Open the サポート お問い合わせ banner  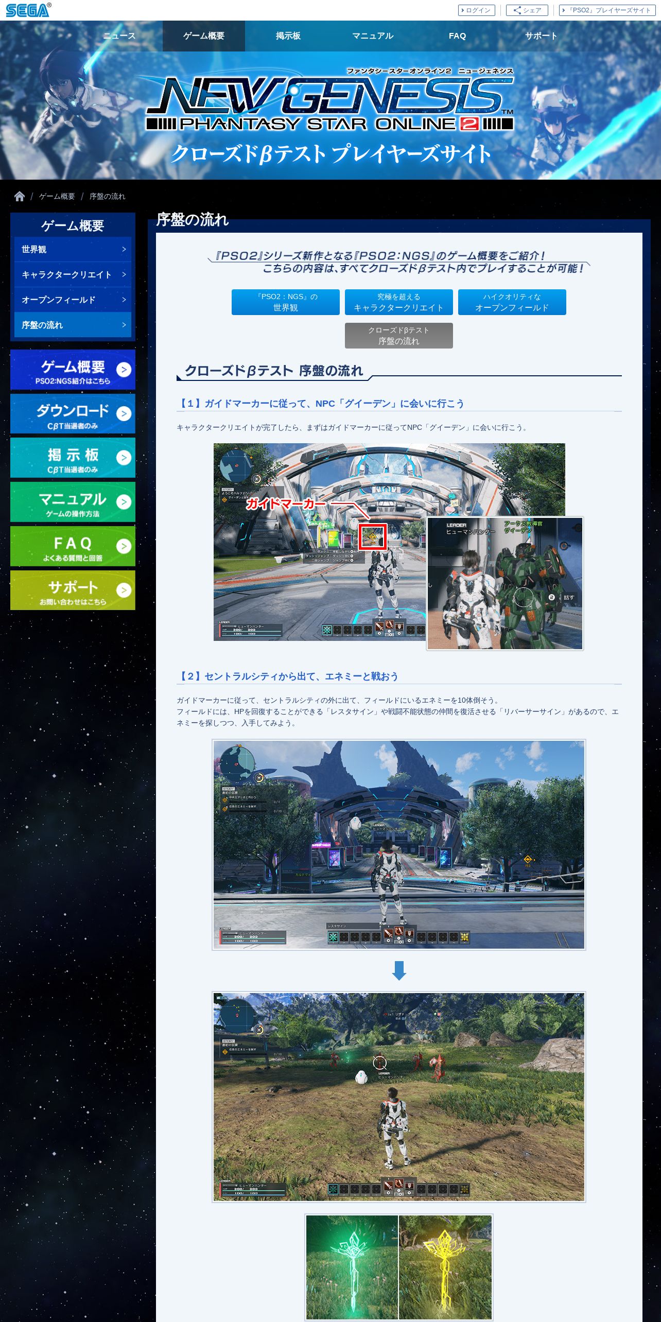coord(73,590)
